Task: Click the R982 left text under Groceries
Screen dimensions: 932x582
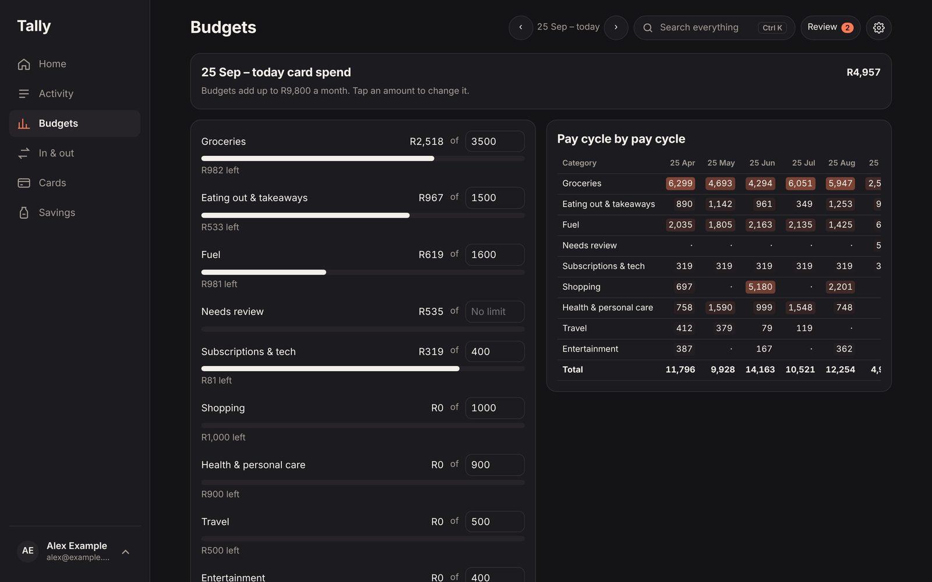Action: (220, 171)
